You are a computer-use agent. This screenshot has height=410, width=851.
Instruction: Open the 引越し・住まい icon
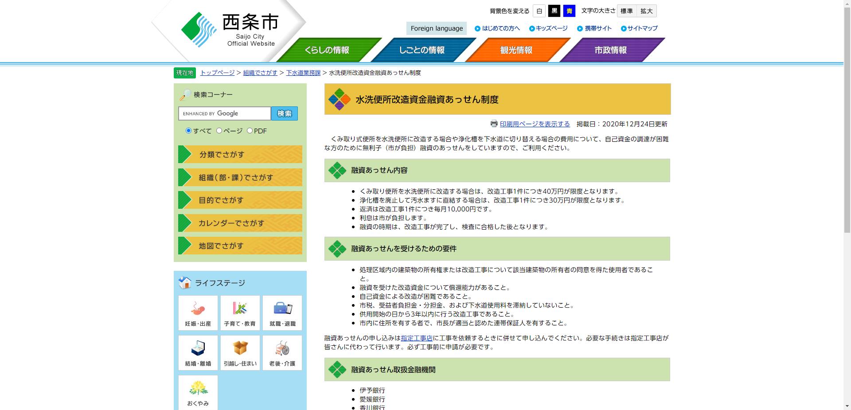click(x=240, y=352)
